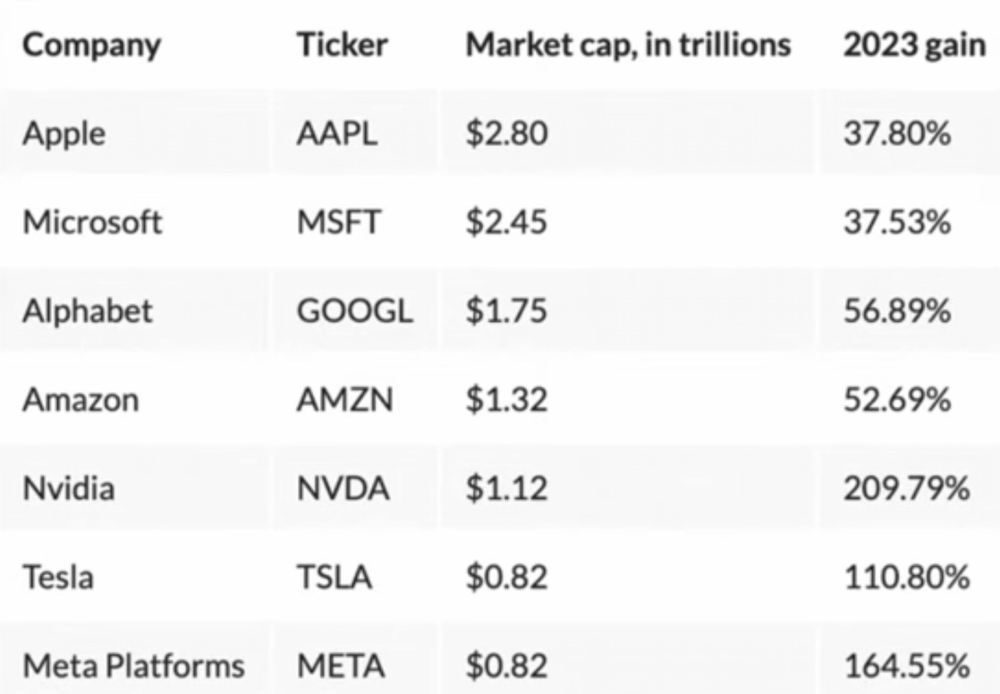
Task: Select the Alphabet row name
Action: [88, 311]
